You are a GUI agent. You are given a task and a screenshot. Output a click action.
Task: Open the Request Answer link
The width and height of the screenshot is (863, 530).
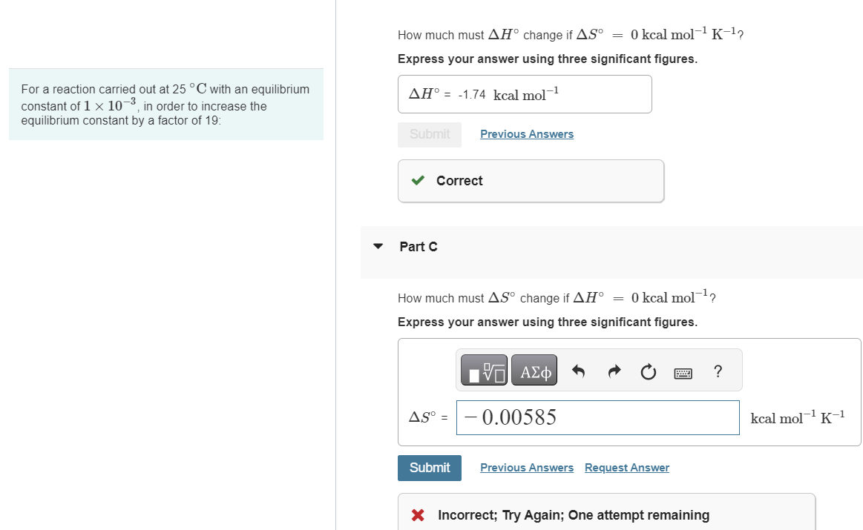click(627, 467)
